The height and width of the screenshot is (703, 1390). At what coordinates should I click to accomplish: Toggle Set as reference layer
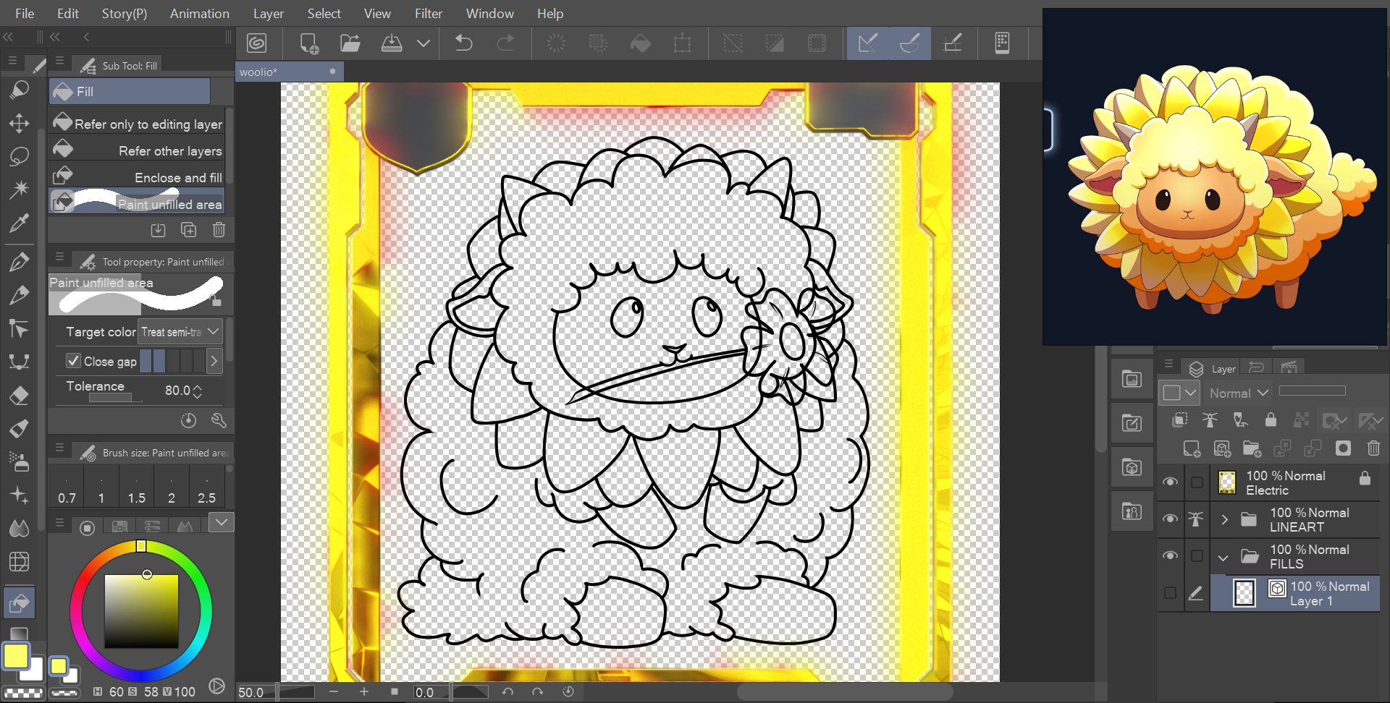[1210, 420]
